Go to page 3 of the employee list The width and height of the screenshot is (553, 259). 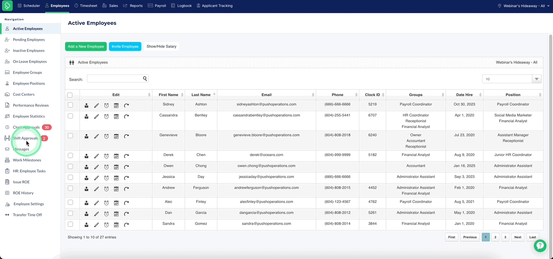click(x=505, y=237)
